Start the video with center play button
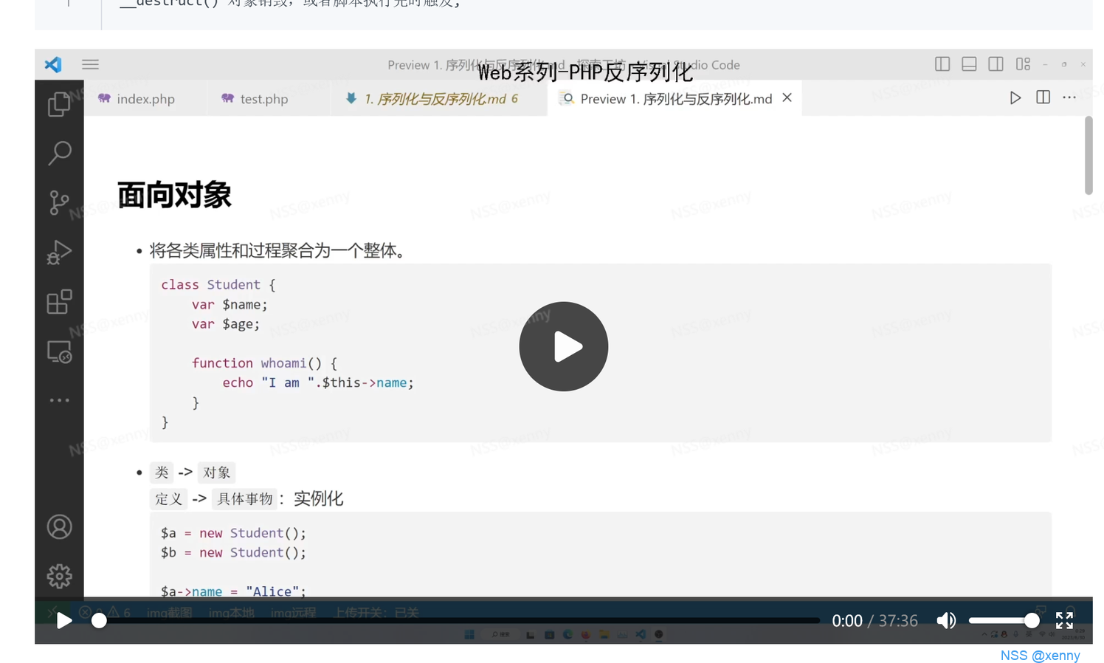1104x663 pixels. pos(563,346)
